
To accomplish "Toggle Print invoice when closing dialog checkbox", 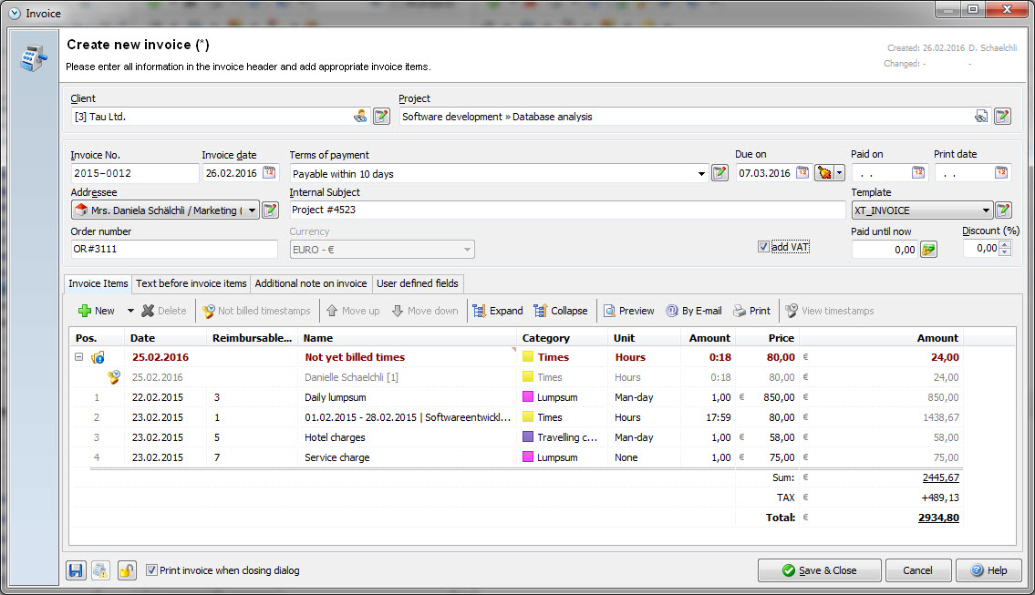I will point(151,570).
